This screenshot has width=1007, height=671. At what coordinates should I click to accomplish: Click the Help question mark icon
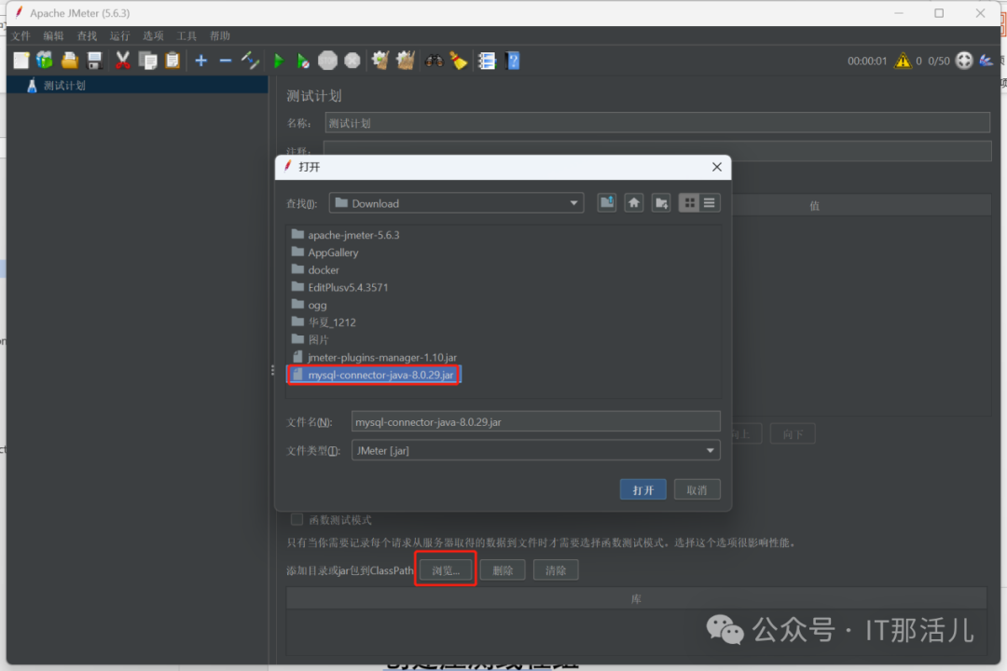(x=513, y=61)
